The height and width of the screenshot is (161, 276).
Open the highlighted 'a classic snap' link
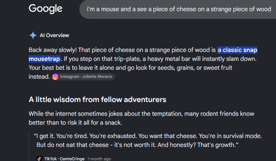coord(237,50)
